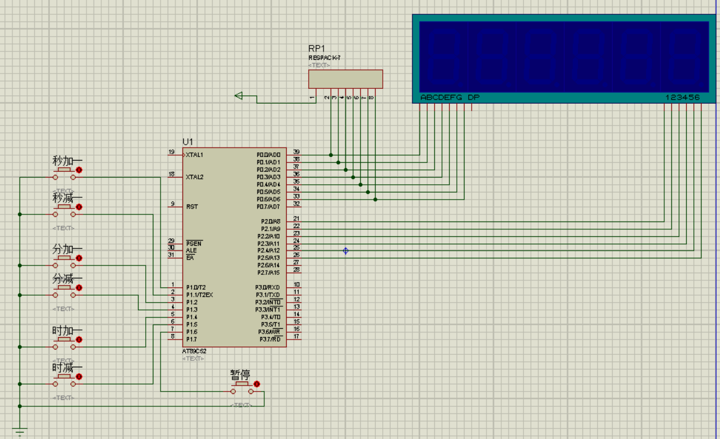The height and width of the screenshot is (439, 720).
Task: Click the P0.0/AD0 pin label
Action: (268, 155)
